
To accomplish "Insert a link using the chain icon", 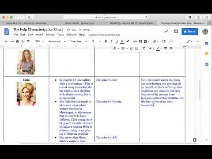I will [x=135, y=42].
